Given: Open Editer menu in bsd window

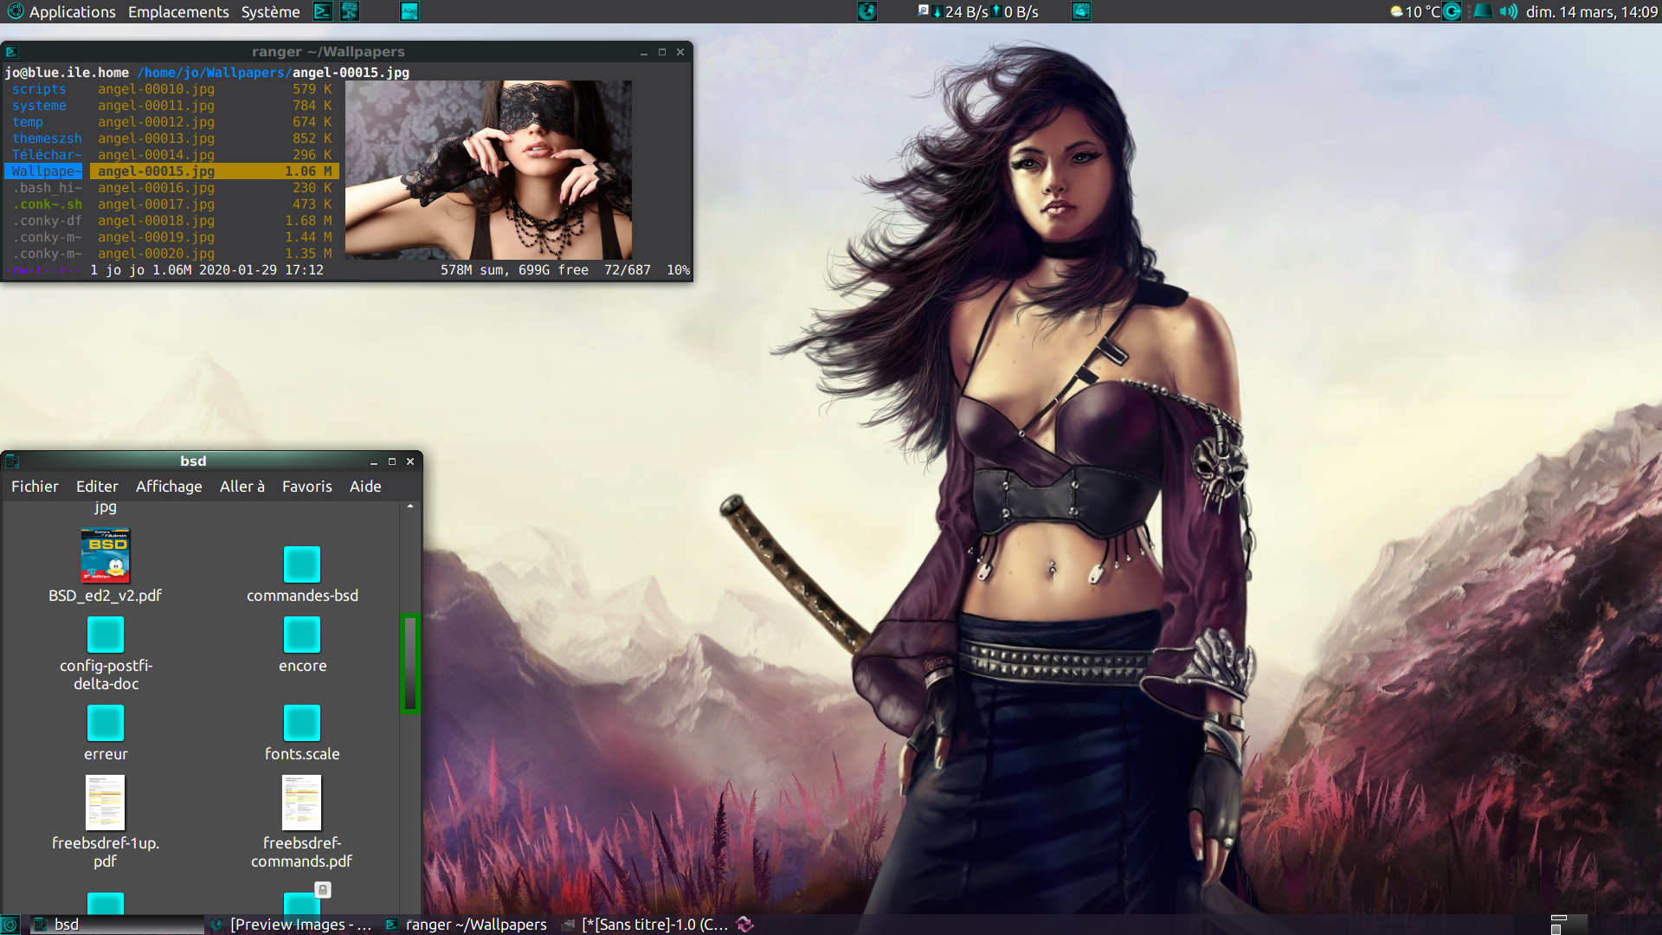Looking at the screenshot, I should pyautogui.click(x=97, y=487).
